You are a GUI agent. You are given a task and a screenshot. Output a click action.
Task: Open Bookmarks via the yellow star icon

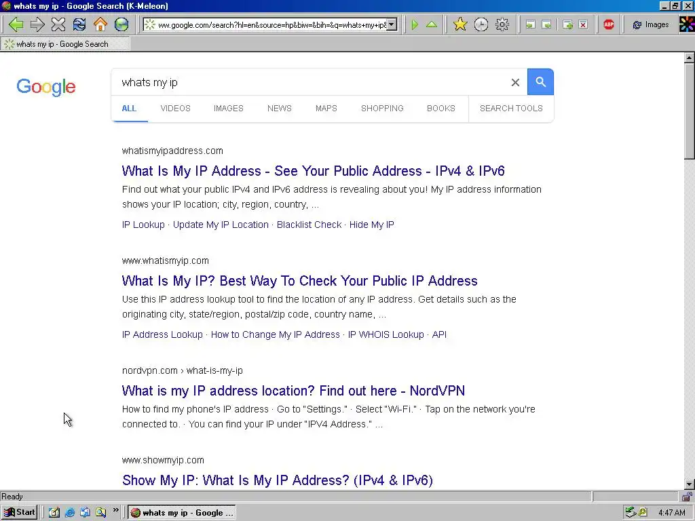[x=460, y=24]
